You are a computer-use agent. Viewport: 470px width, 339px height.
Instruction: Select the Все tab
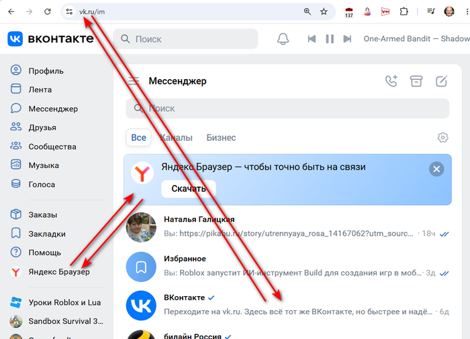(138, 137)
